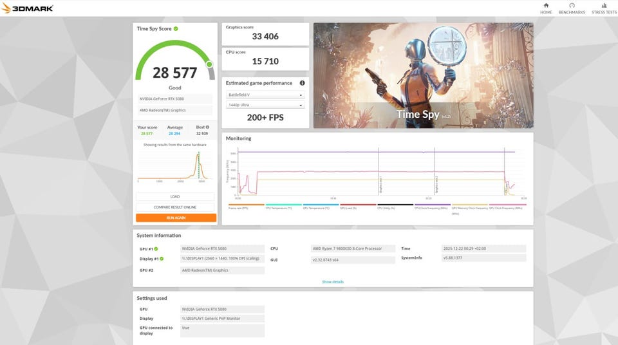
Task: Click the Time Spy hero image
Action: tap(424, 75)
